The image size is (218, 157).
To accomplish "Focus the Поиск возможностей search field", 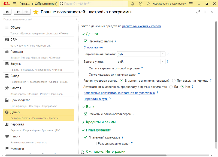I will coord(38,19).
